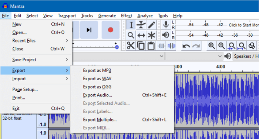Select the Selection (I-beam) tool
Image resolution: width=259 pixels, height=139 pixels.
(x=131, y=25)
